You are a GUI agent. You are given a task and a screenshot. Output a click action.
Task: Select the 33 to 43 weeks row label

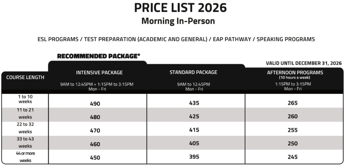click(x=25, y=141)
